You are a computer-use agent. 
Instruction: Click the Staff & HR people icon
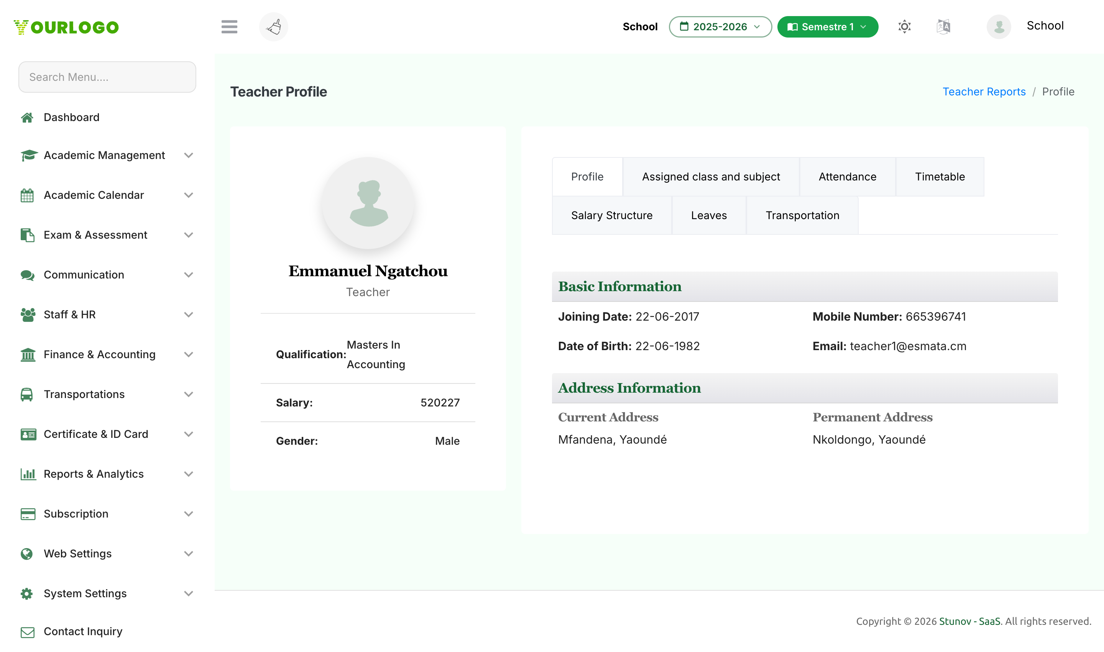point(28,315)
